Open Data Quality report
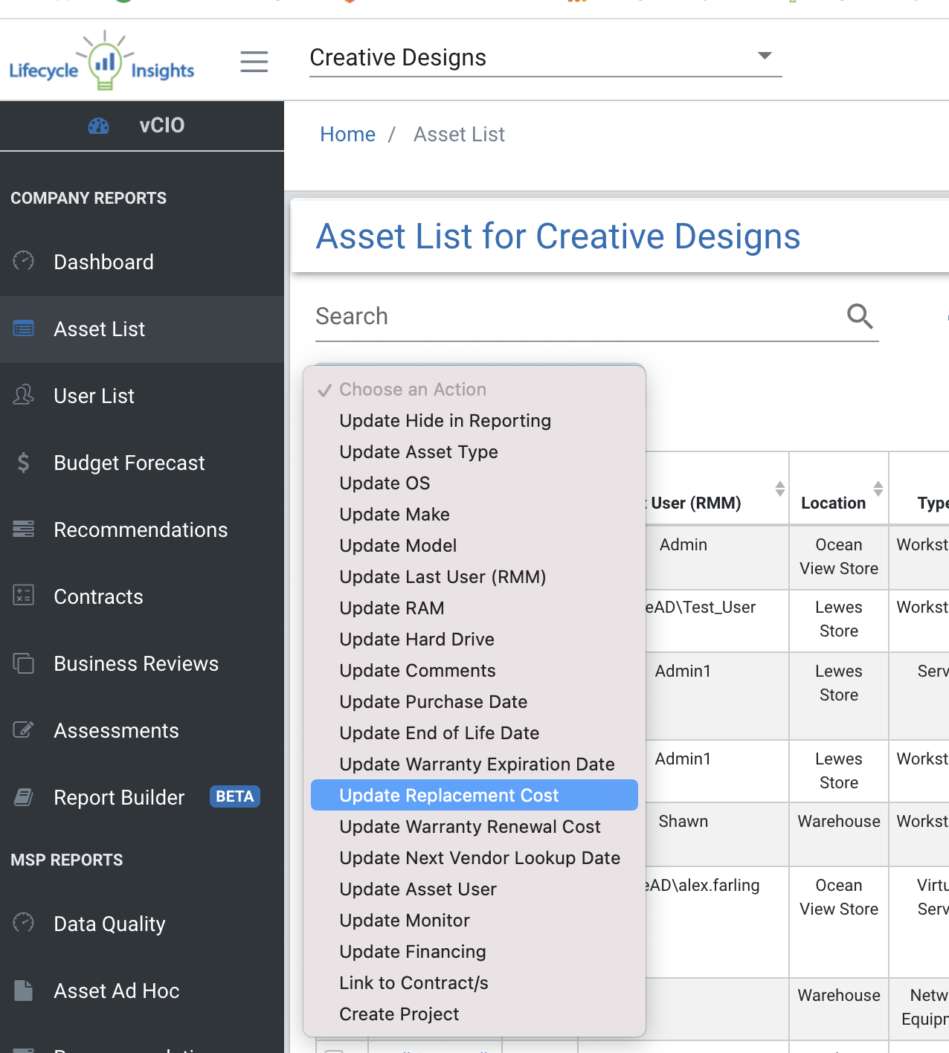Screen dimensions: 949x1053 click(x=142, y=924)
